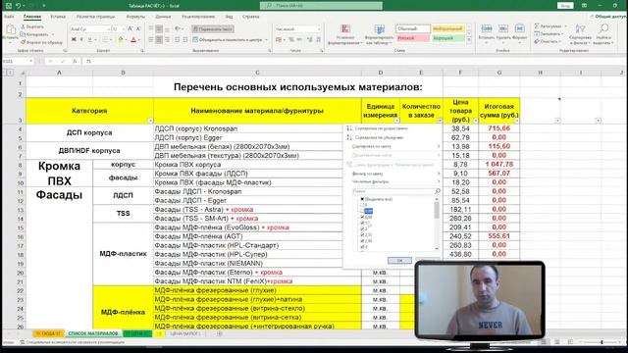Switch to the Данные ribbon tab

[163, 17]
